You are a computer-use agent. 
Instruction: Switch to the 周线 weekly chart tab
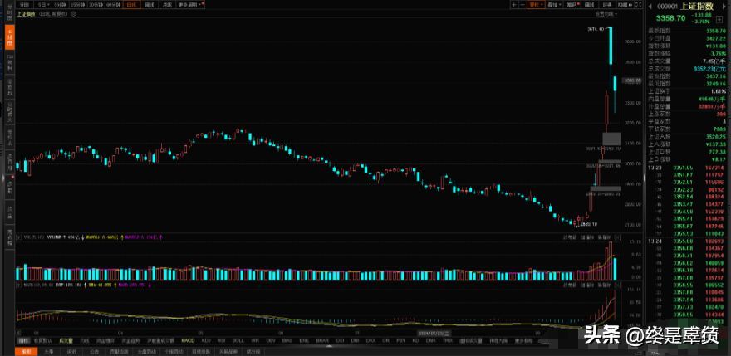pos(150,5)
